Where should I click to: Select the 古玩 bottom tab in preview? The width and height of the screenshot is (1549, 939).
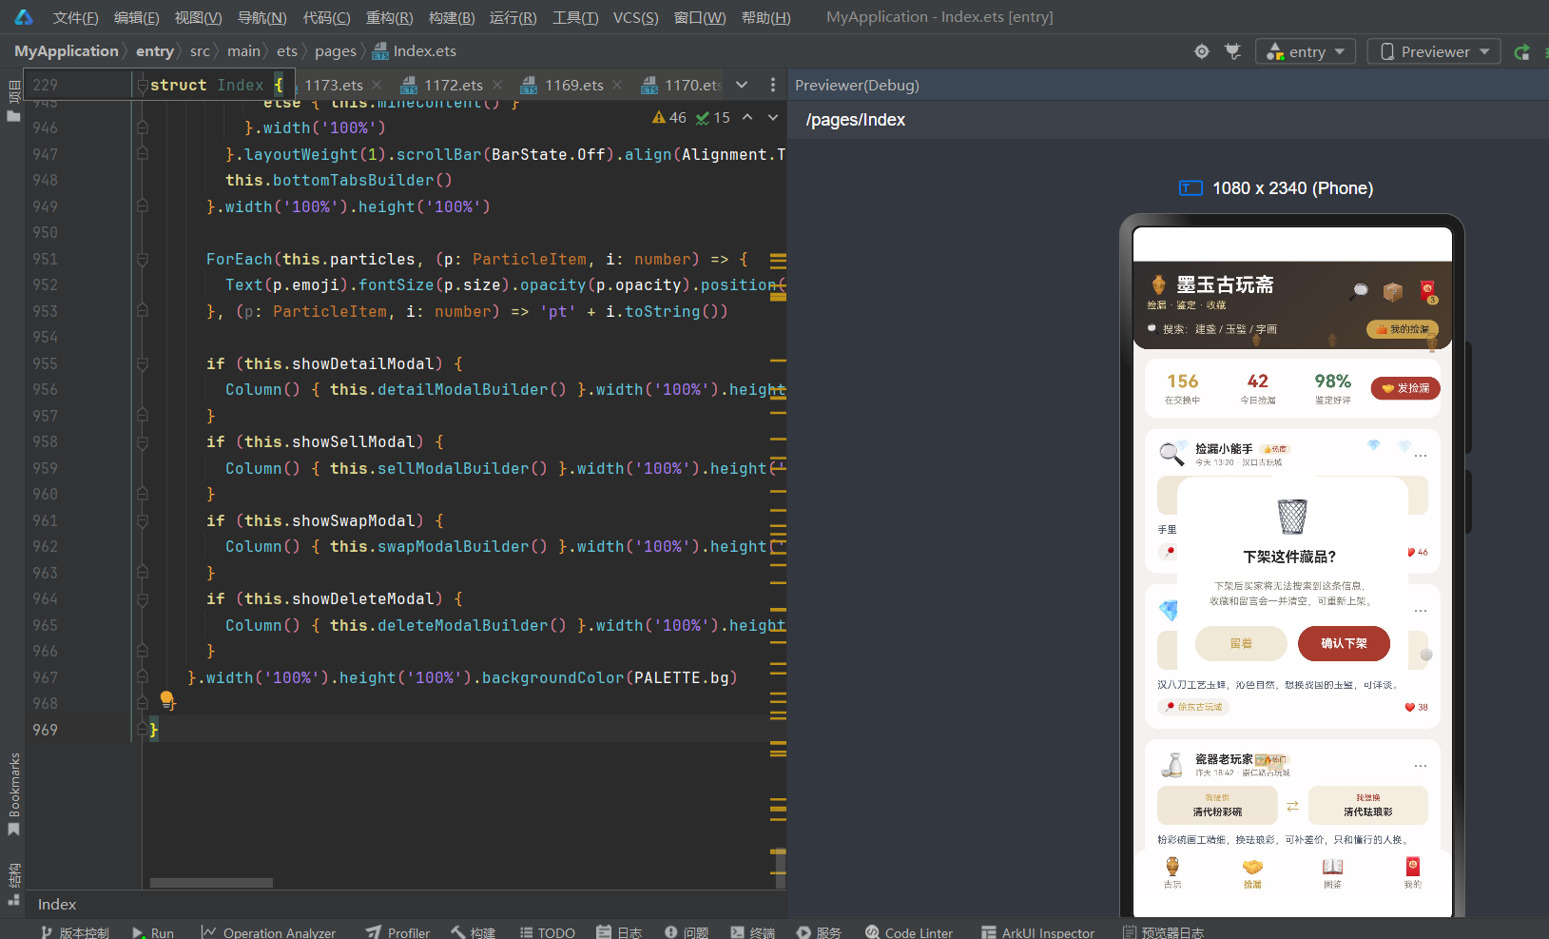(x=1172, y=872)
